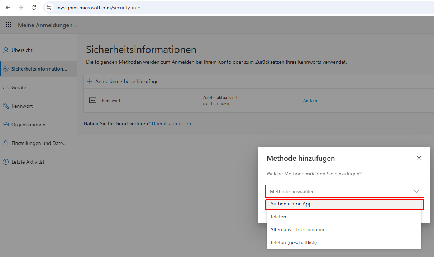Click the Sicherheitsinformationen page heading
The height and width of the screenshot is (257, 434).
point(141,49)
